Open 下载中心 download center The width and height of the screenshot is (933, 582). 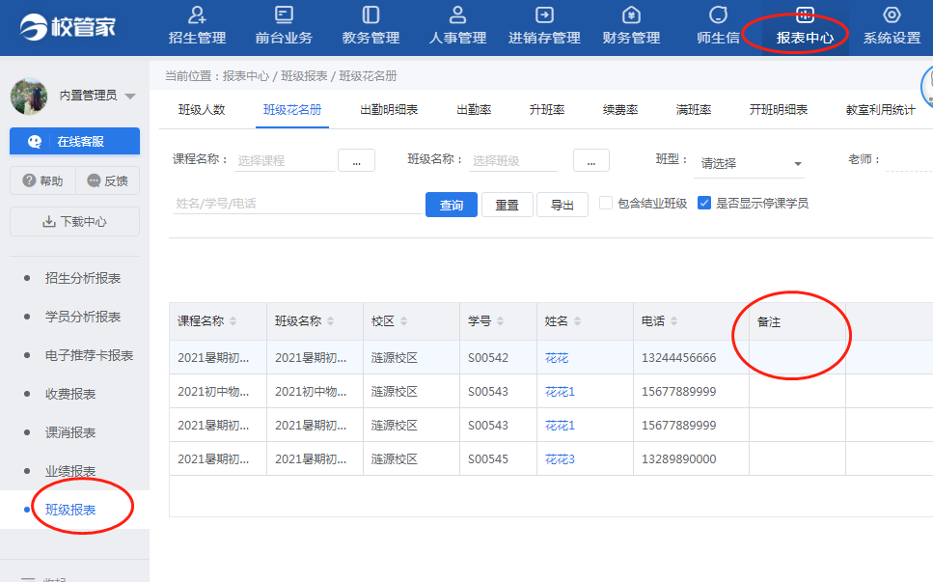coord(74,221)
